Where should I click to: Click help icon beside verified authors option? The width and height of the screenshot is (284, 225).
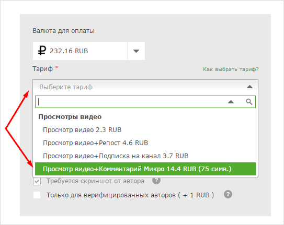click(228, 194)
